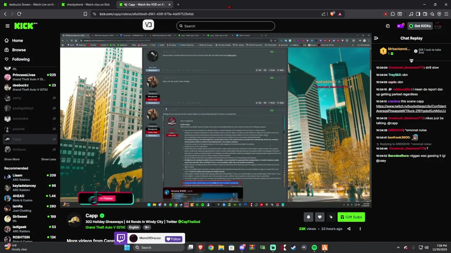This screenshot has width=451, height=253.
Task: Click the red uBlock extension icon
Action: coord(385,14)
